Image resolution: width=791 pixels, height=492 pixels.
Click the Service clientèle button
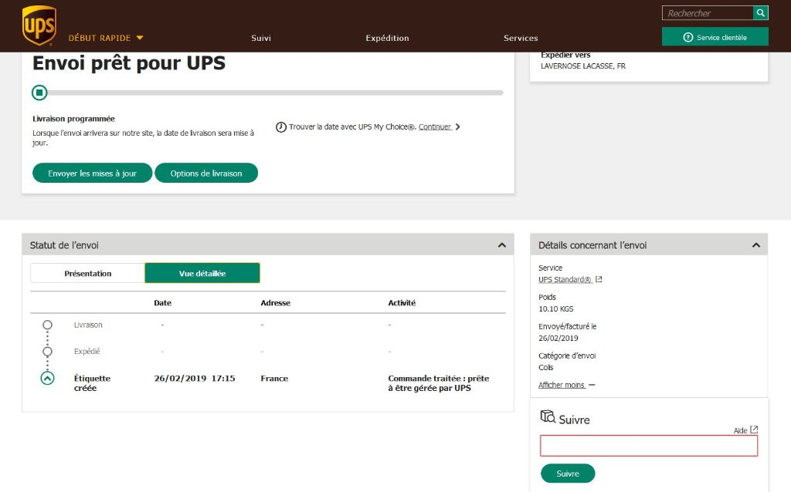click(x=715, y=37)
